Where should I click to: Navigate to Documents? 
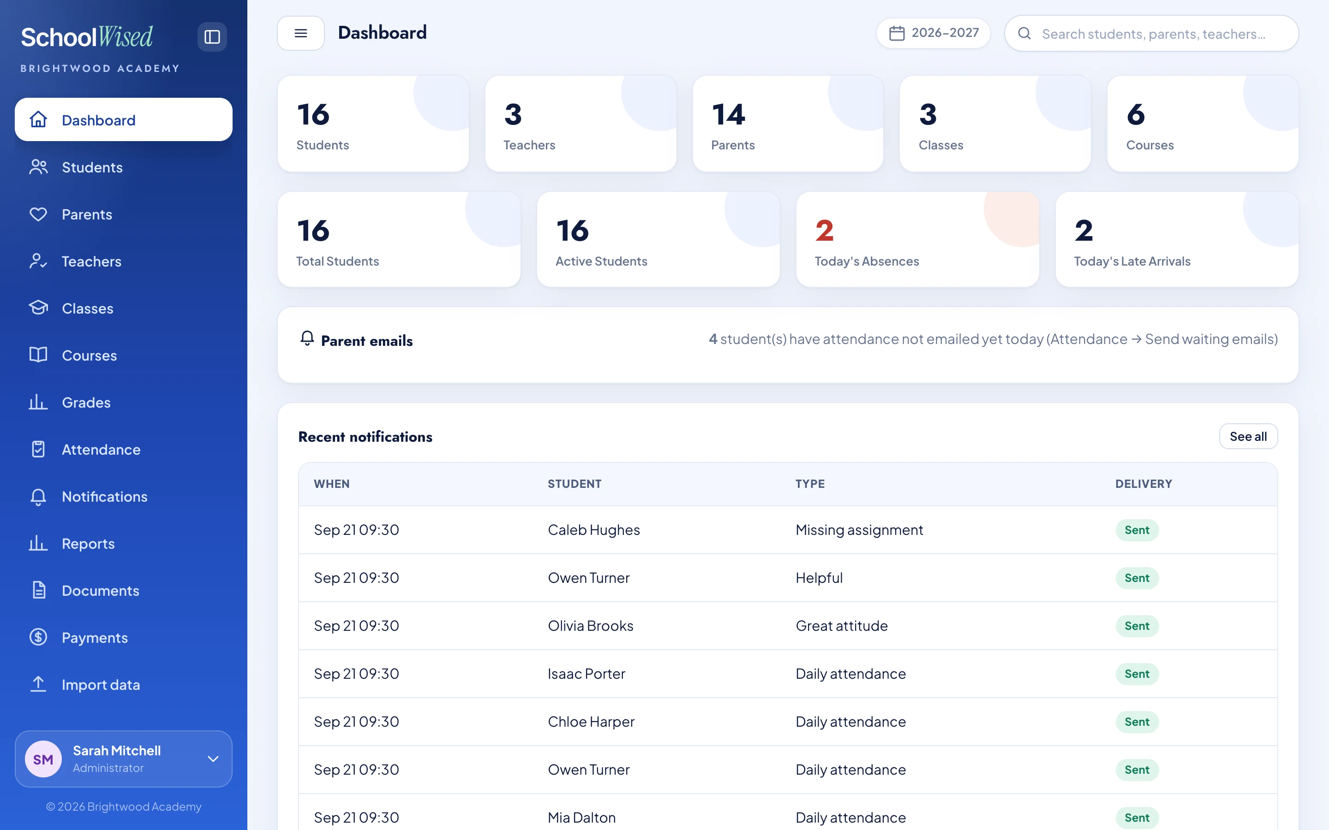click(x=124, y=590)
